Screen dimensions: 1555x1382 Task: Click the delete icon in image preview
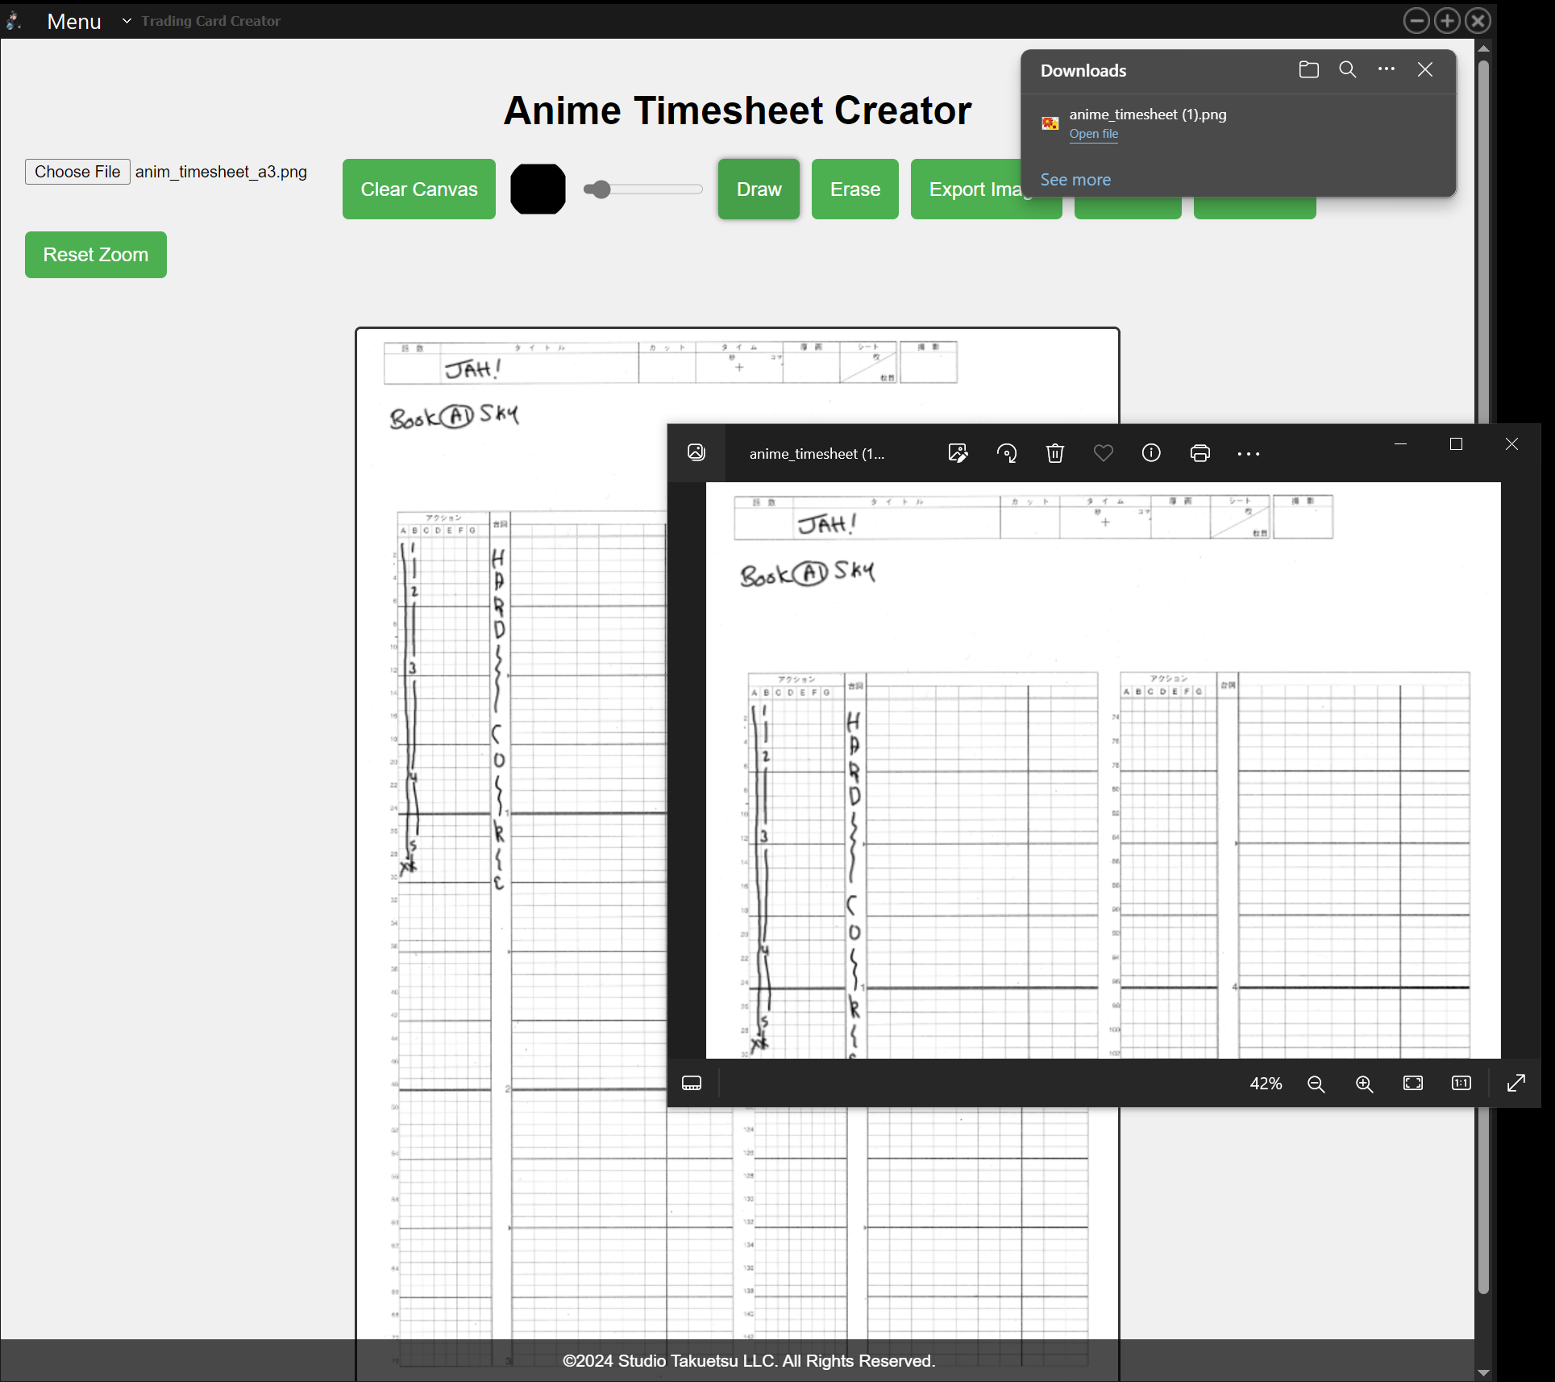1055,454
